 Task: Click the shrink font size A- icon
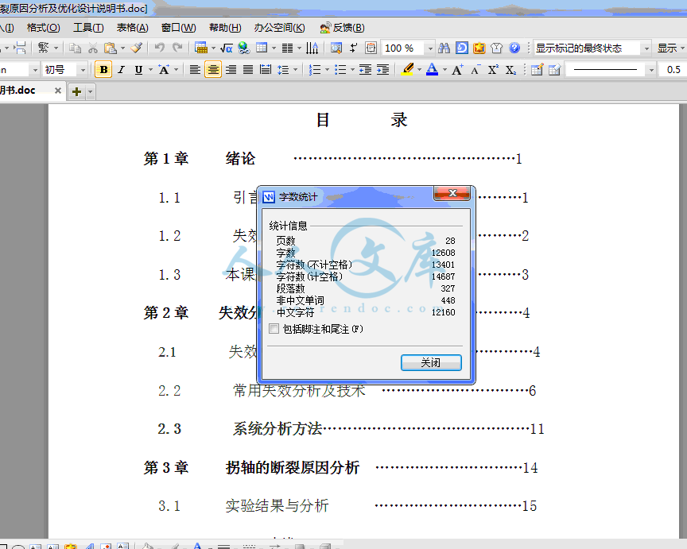(475, 70)
